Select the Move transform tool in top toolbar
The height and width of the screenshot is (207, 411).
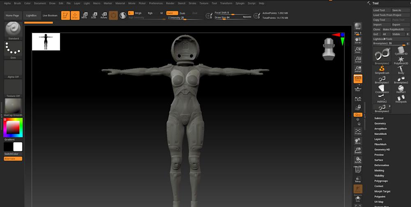pos(84,16)
